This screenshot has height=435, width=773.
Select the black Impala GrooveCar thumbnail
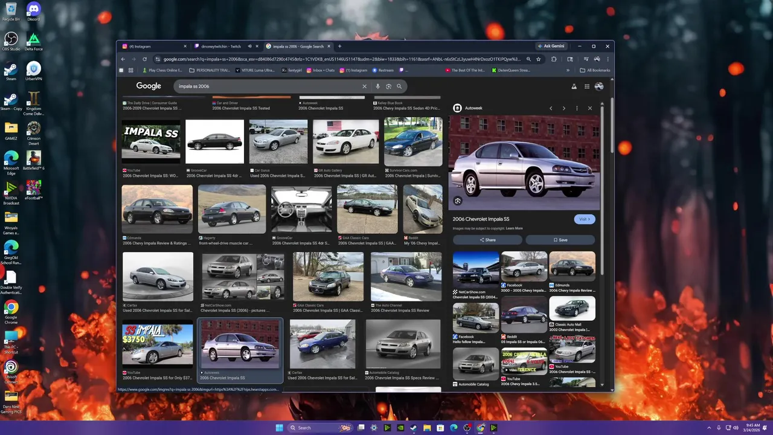[214, 142]
